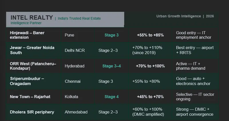229x121 pixels.
Task: Select the Urban Growth Intelligence | 2026 caption
Action: click(185, 16)
